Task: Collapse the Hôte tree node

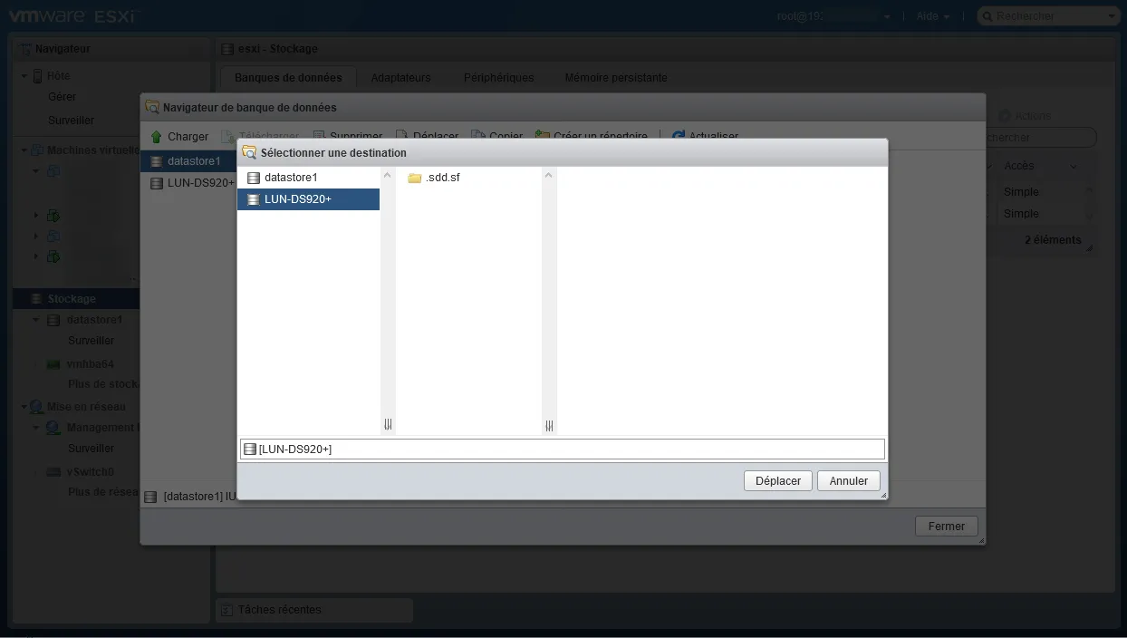Action: pyautogui.click(x=24, y=76)
